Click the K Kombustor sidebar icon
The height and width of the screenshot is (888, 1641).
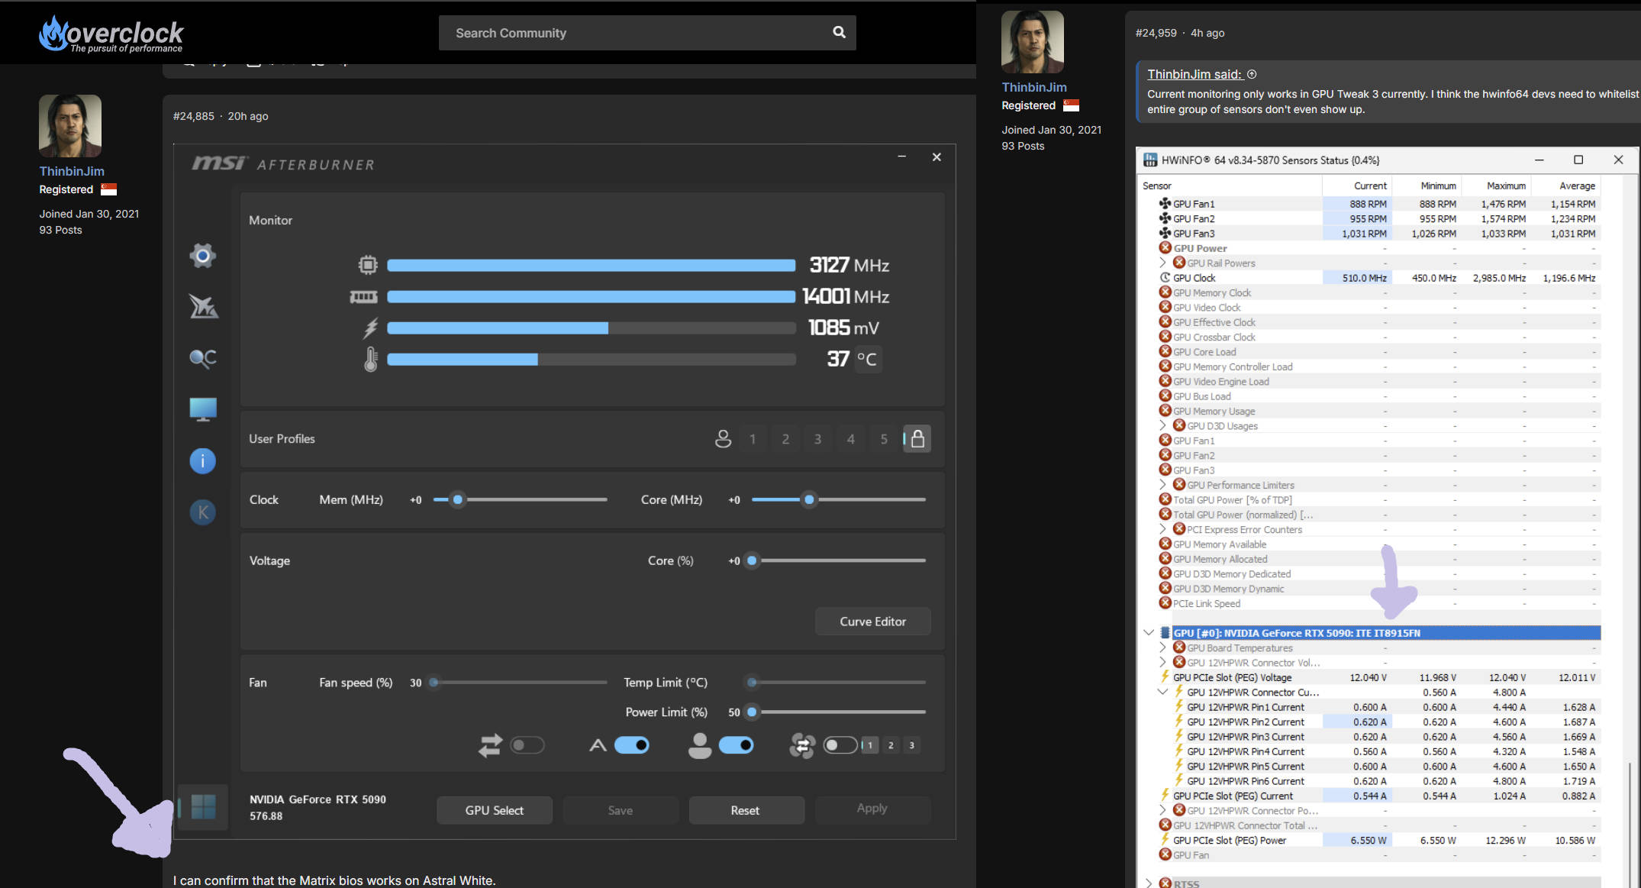pos(202,512)
